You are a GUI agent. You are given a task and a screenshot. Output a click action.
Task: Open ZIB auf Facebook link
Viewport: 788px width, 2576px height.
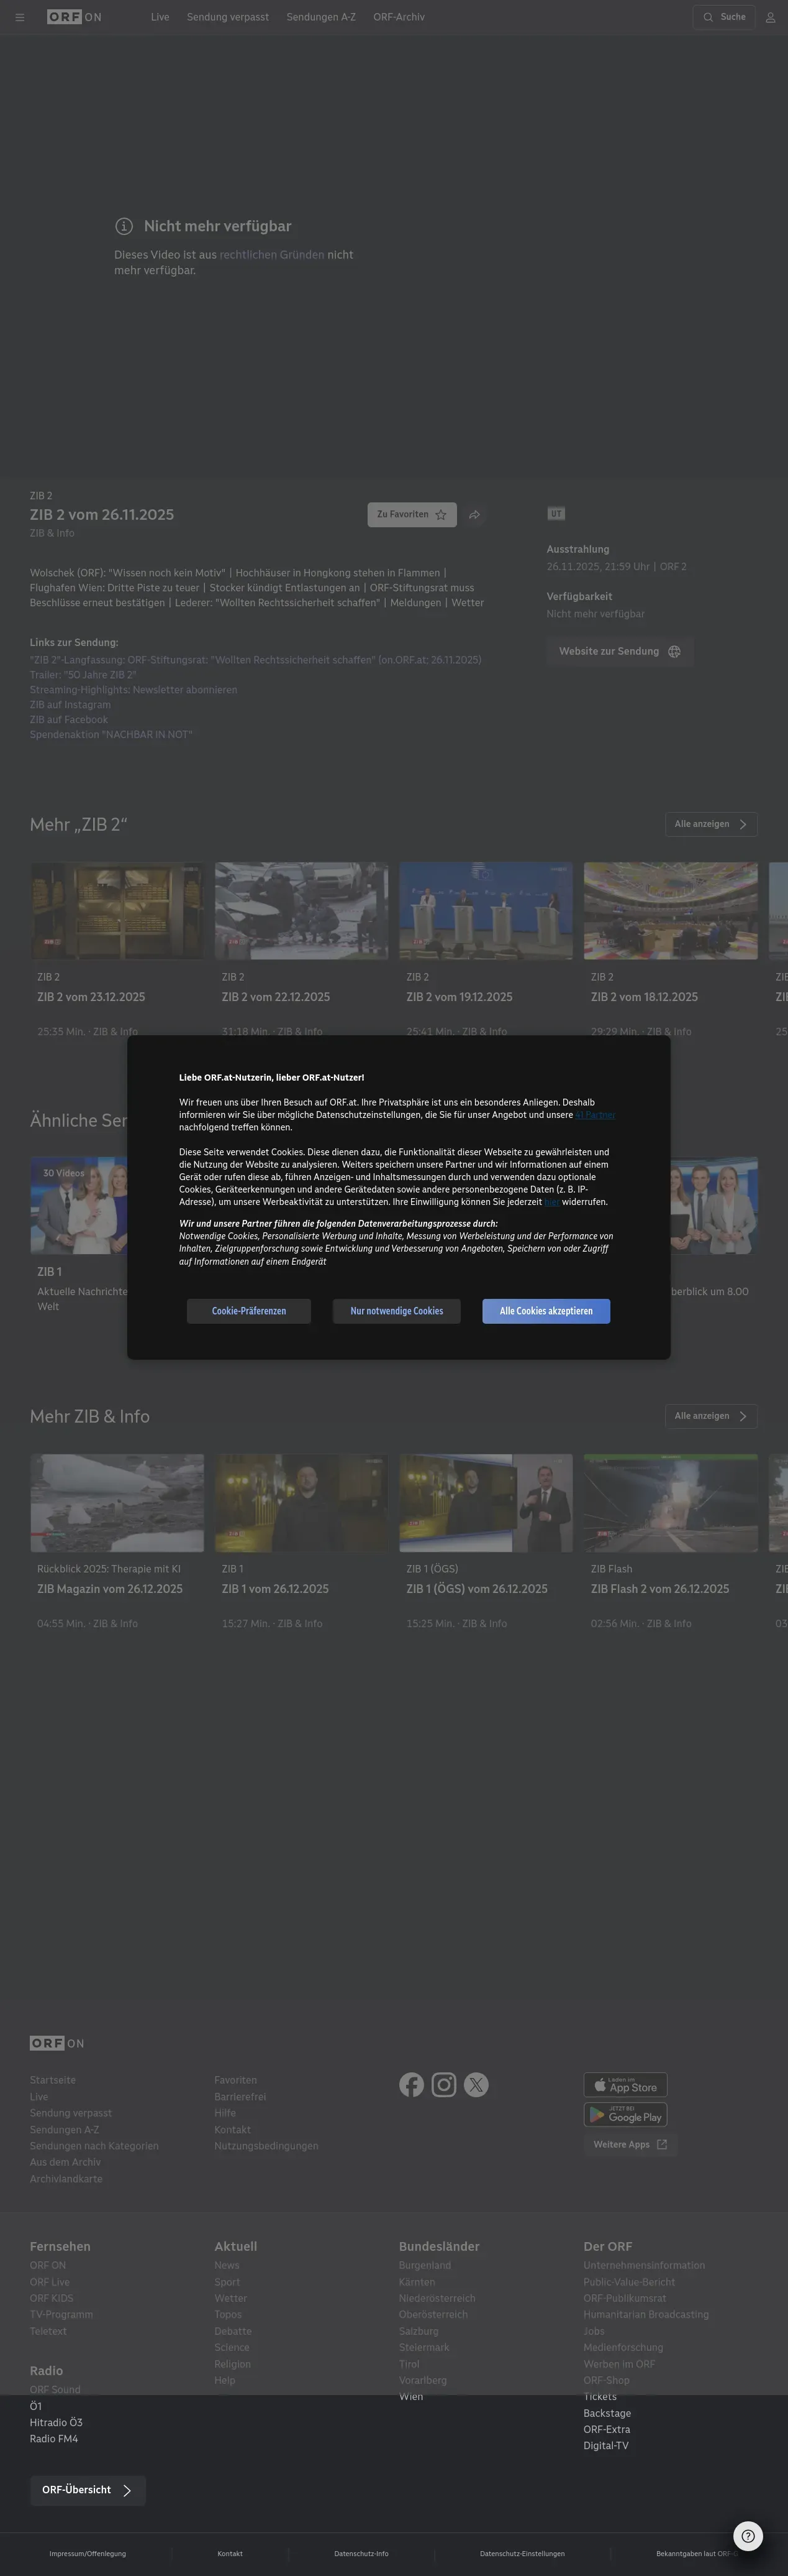click(69, 720)
